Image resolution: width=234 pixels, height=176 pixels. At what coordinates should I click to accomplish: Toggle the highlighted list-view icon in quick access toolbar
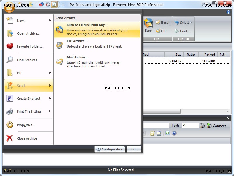pyautogui.click(x=54, y=4)
